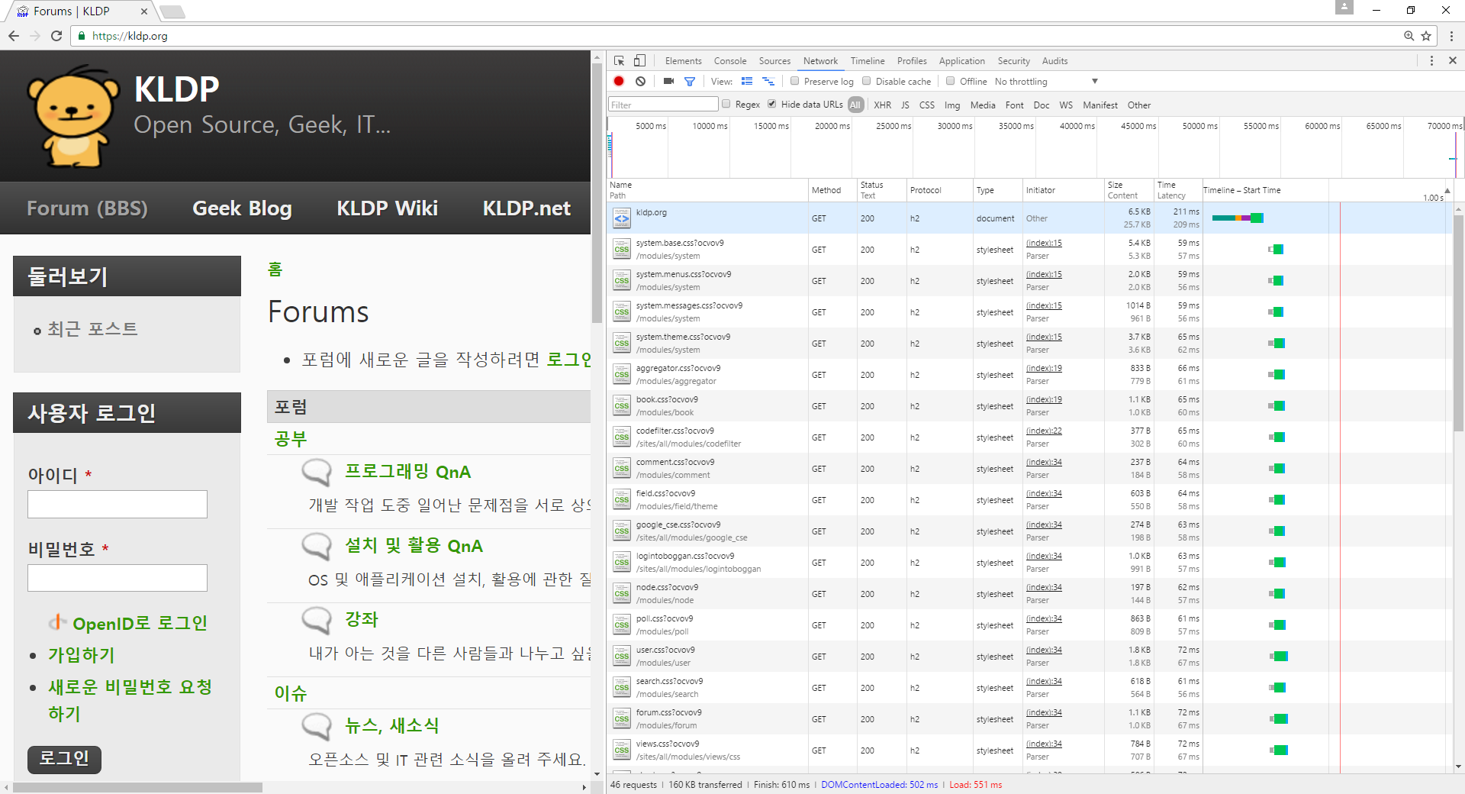Click the KLDP bear mascot logo
Screen dimensions: 1465x794
click(x=72, y=115)
